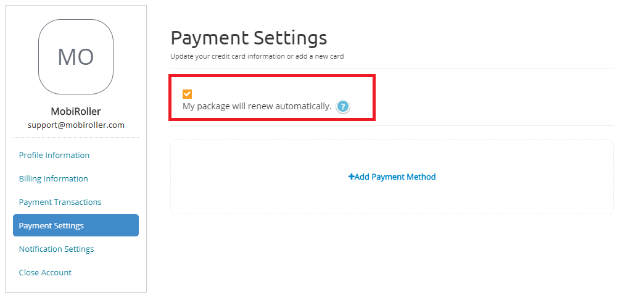Open Notification Settings
Screen dimensions: 644x300
coord(56,249)
